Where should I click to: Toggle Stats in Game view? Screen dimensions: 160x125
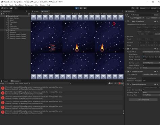[114, 14]
